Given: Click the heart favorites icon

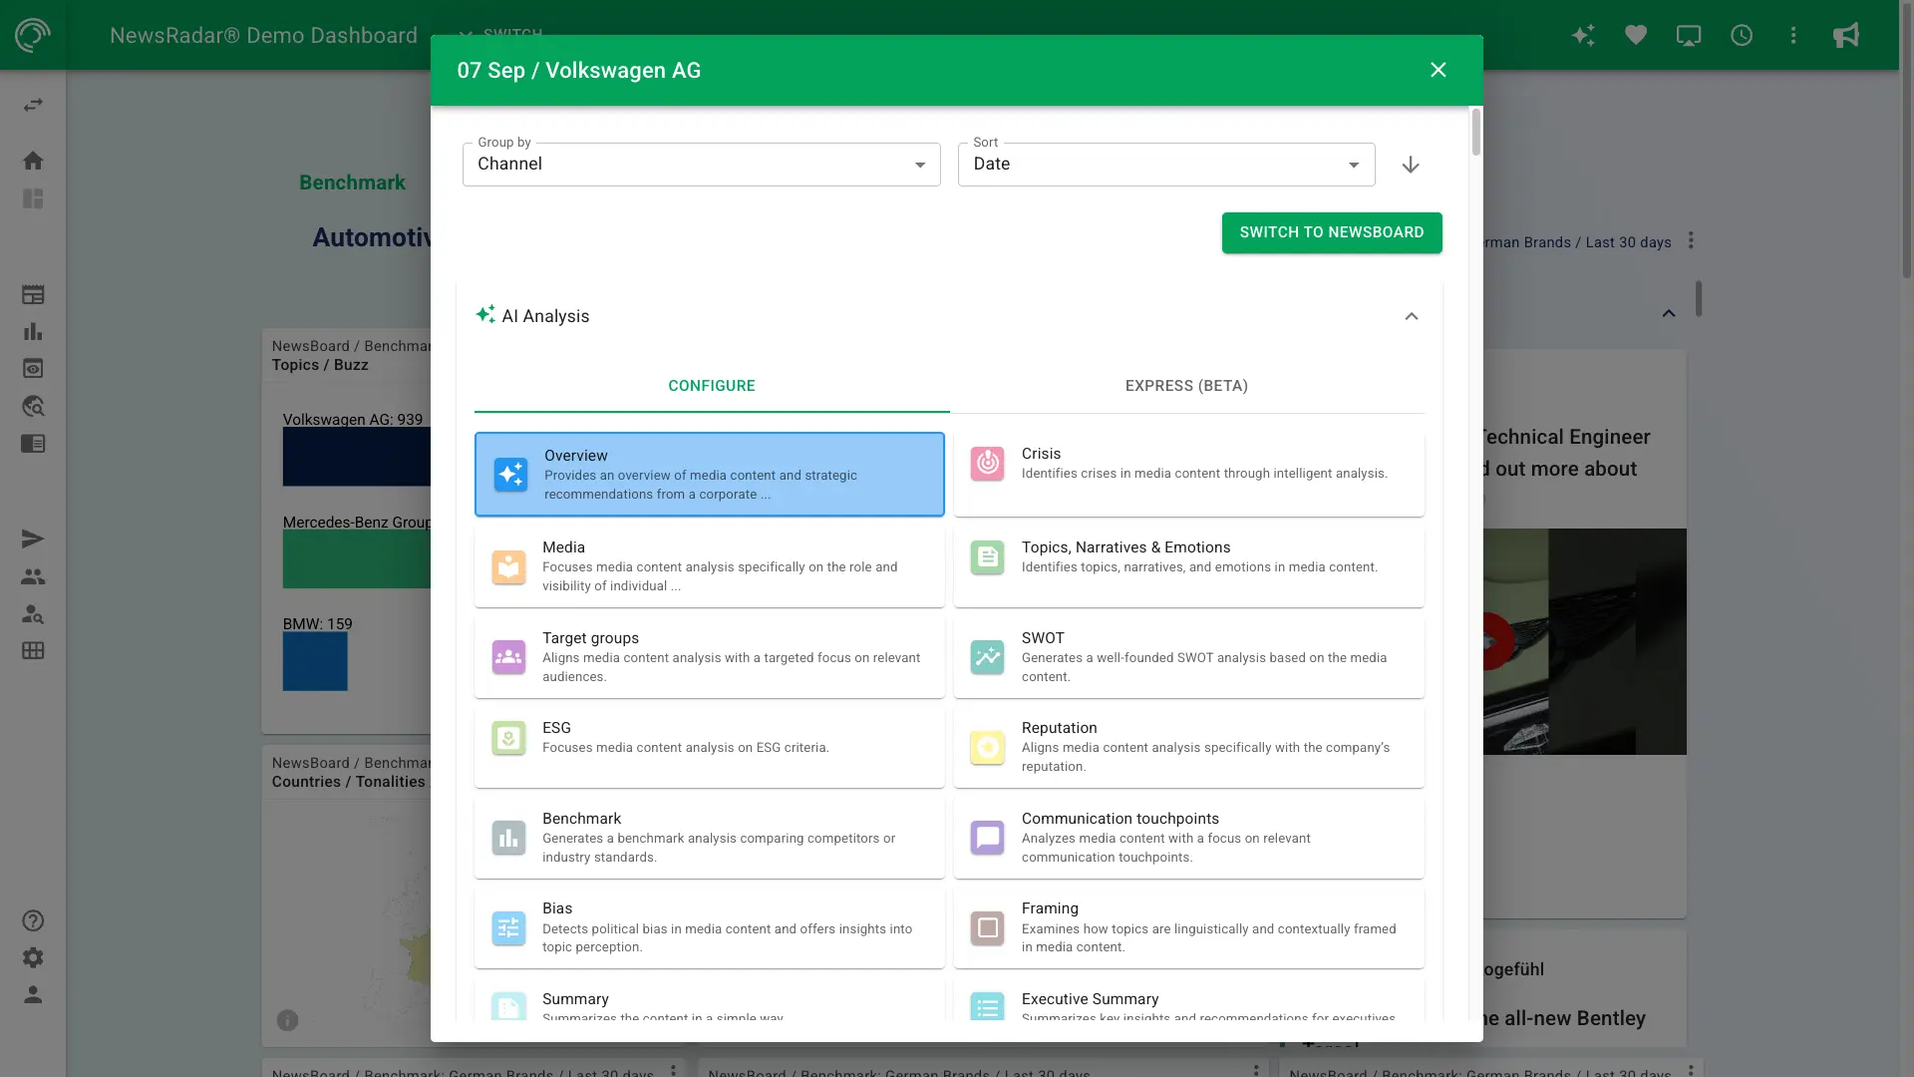Looking at the screenshot, I should click(1636, 36).
